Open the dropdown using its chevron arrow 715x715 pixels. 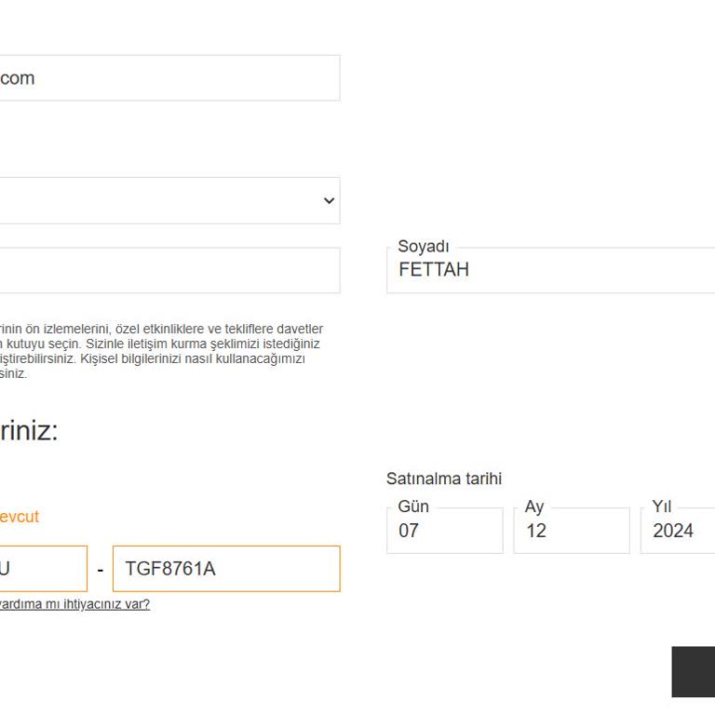pos(329,201)
